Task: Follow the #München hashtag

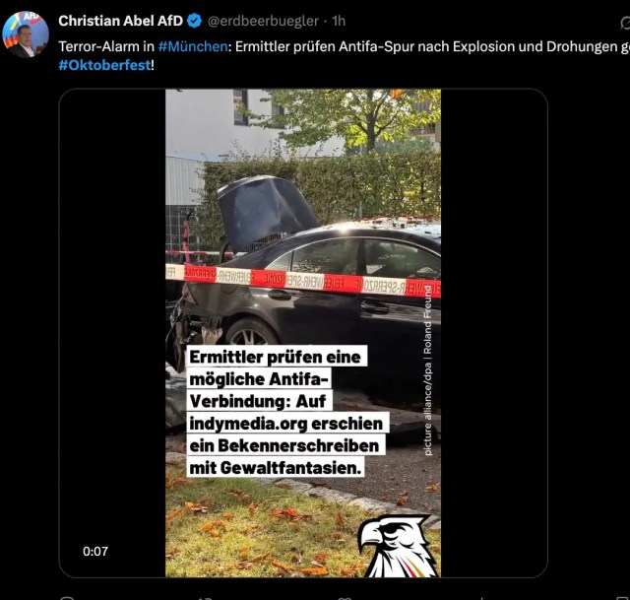Action: [x=193, y=46]
